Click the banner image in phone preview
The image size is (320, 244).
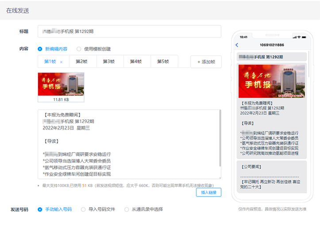(x=272, y=81)
